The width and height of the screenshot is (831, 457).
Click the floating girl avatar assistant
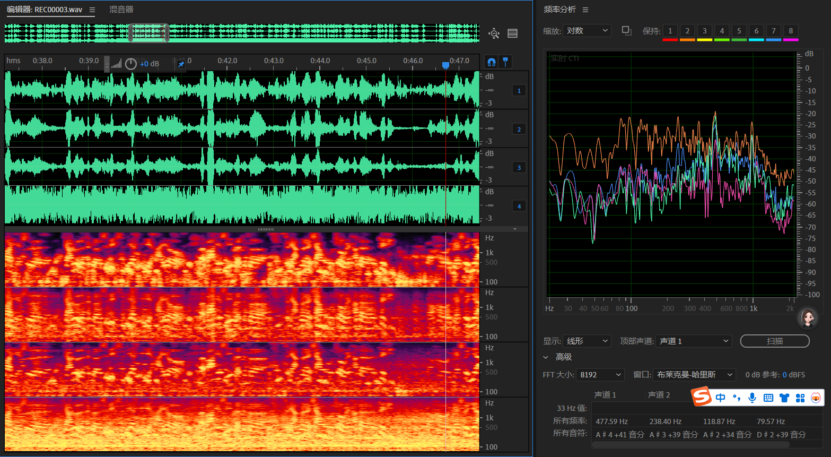click(x=808, y=318)
